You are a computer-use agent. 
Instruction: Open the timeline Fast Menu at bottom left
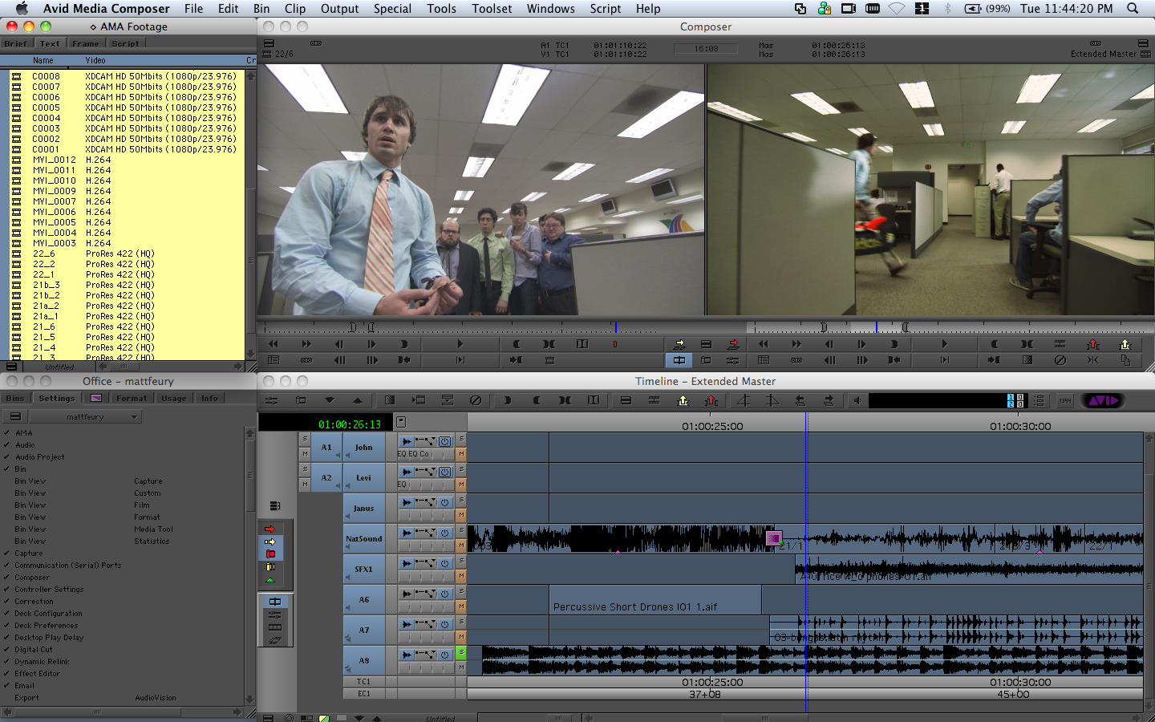tap(268, 718)
